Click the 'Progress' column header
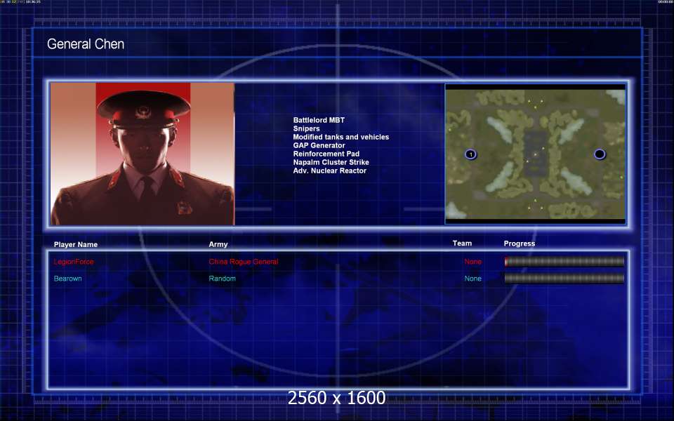The height and width of the screenshot is (421, 674). point(520,243)
